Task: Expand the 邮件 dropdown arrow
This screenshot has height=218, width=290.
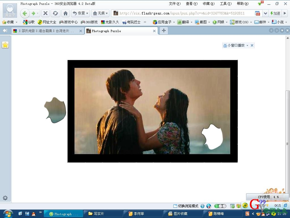Action: point(268,22)
